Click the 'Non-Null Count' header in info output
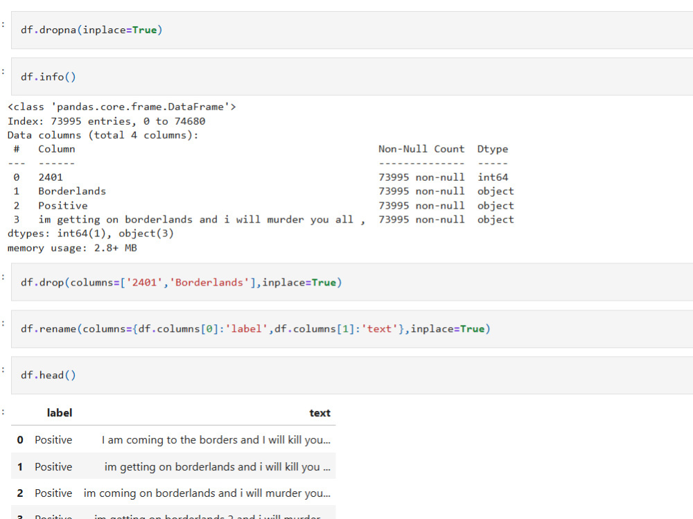 pos(421,149)
